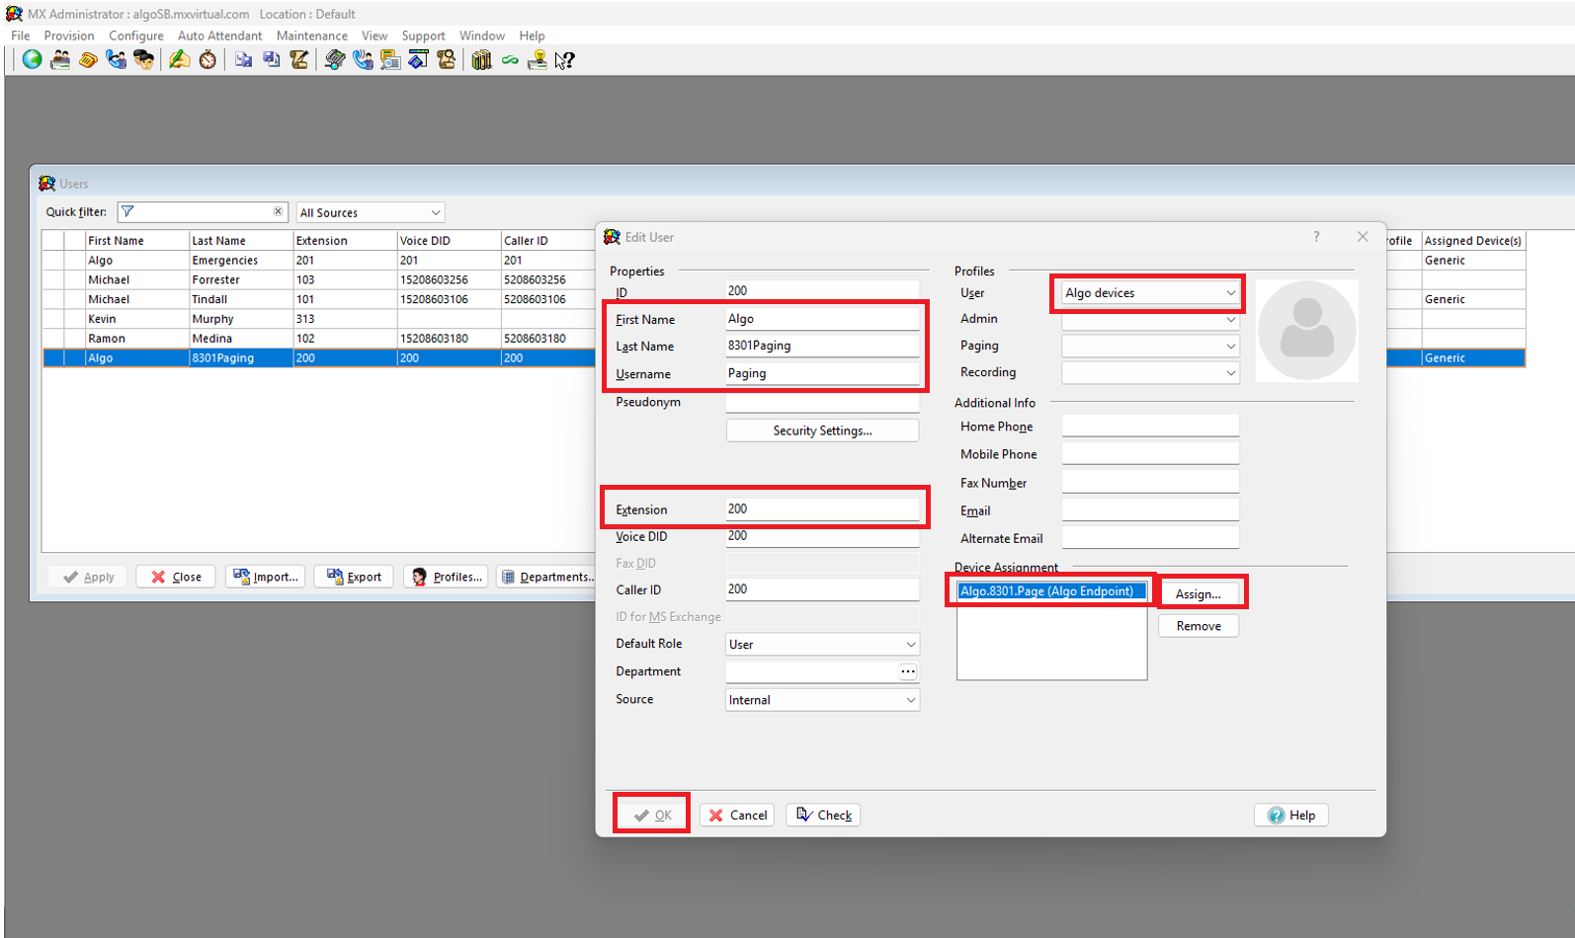Open the View menu
This screenshot has width=1575, height=938.
pos(374,36)
